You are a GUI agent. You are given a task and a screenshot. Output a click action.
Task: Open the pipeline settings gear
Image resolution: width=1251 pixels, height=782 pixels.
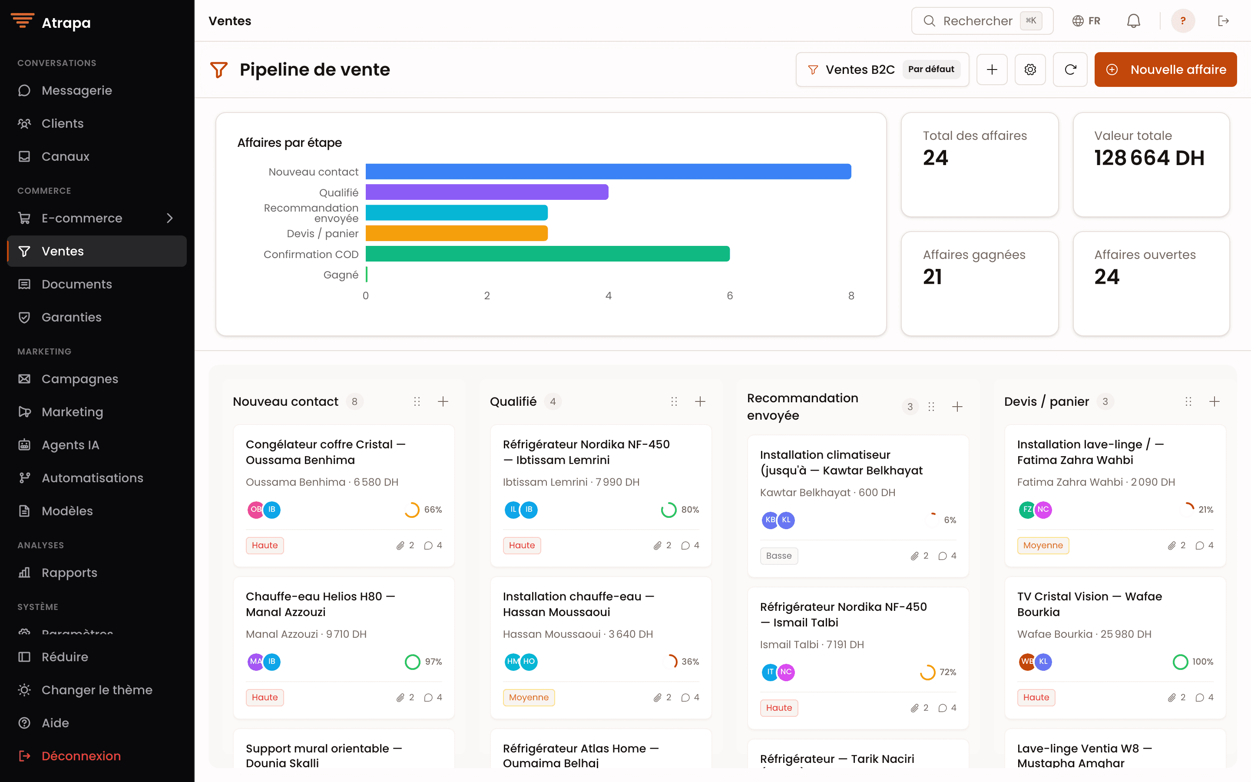1030,70
